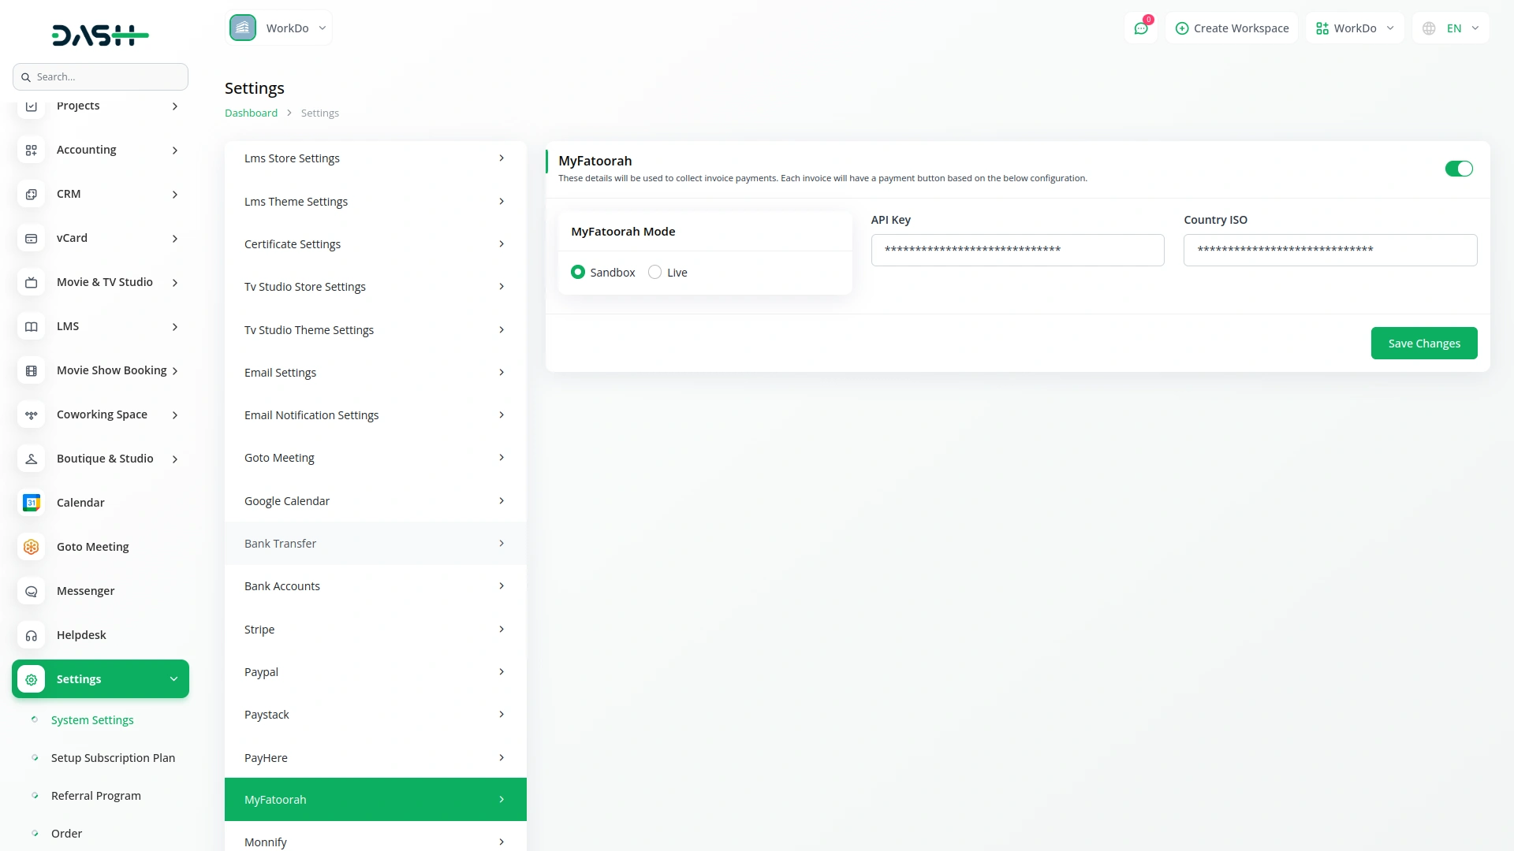
Task: Open the Stripe settings section
Action: pos(375,629)
